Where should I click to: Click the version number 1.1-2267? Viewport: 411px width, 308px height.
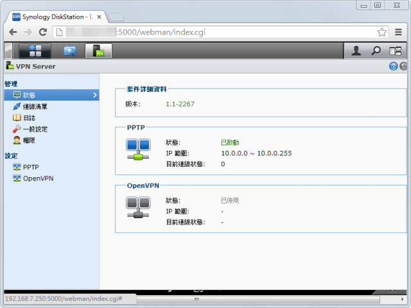click(x=180, y=104)
